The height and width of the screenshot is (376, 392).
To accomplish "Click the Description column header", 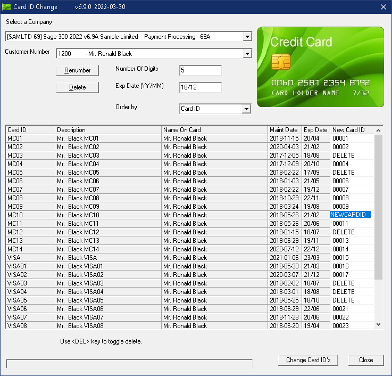I will 108,130.
